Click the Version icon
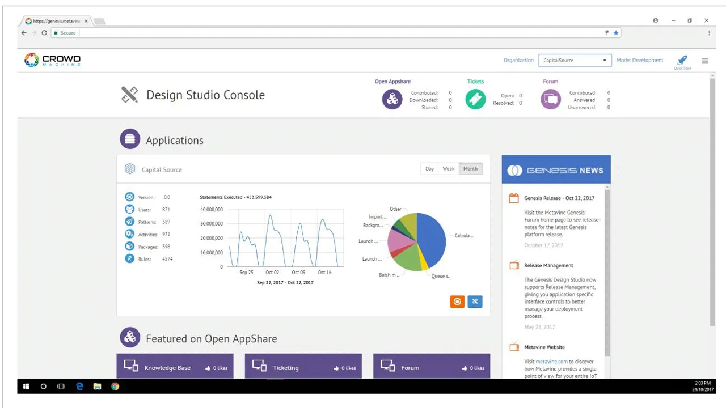This screenshot has width=726, height=408. (129, 197)
